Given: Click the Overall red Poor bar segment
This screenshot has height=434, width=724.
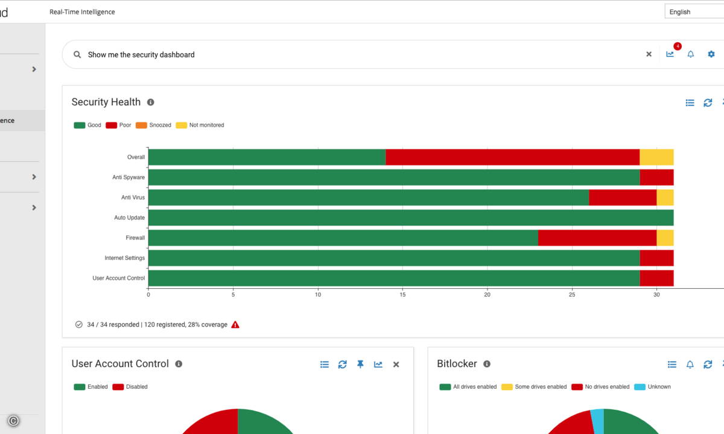Looking at the screenshot, I should [513, 157].
